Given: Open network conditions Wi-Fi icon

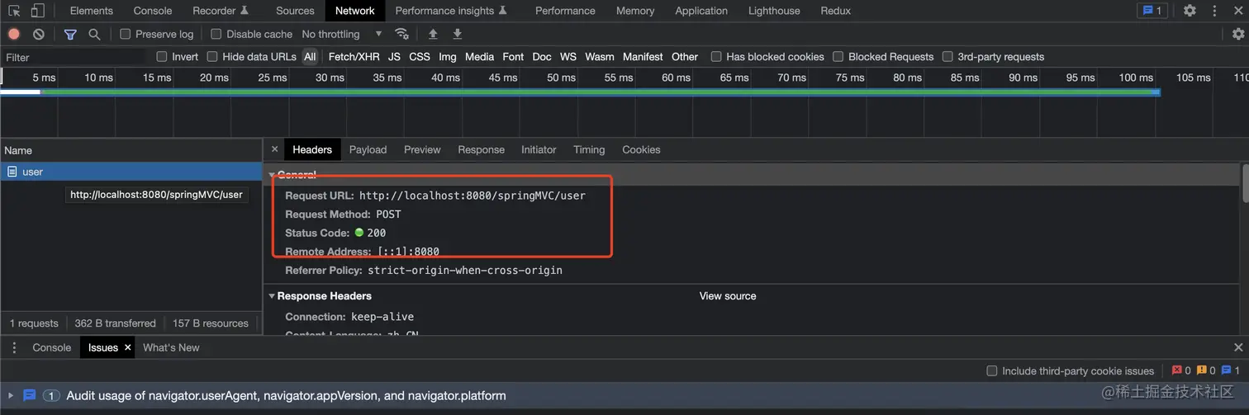Looking at the screenshot, I should tap(402, 34).
